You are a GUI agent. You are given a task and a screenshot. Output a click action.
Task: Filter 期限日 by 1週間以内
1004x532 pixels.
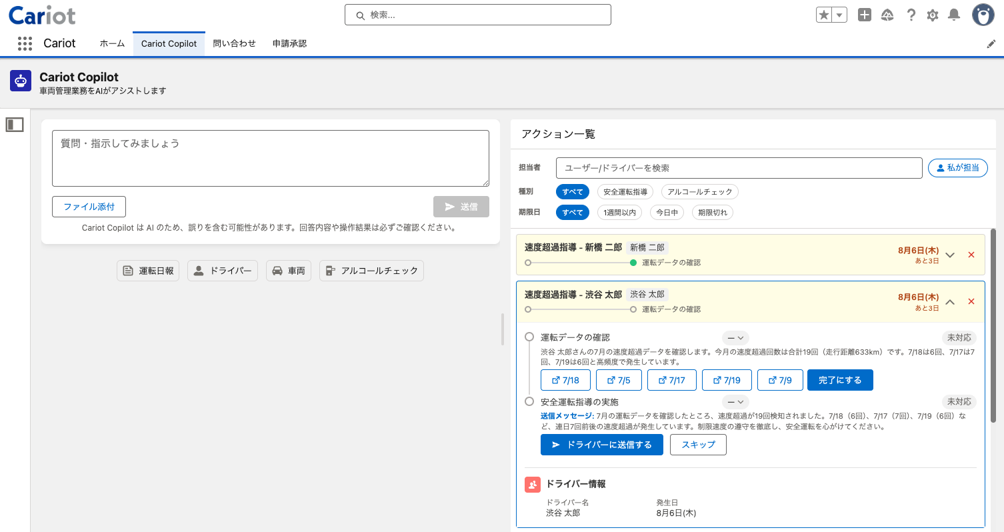(x=619, y=213)
